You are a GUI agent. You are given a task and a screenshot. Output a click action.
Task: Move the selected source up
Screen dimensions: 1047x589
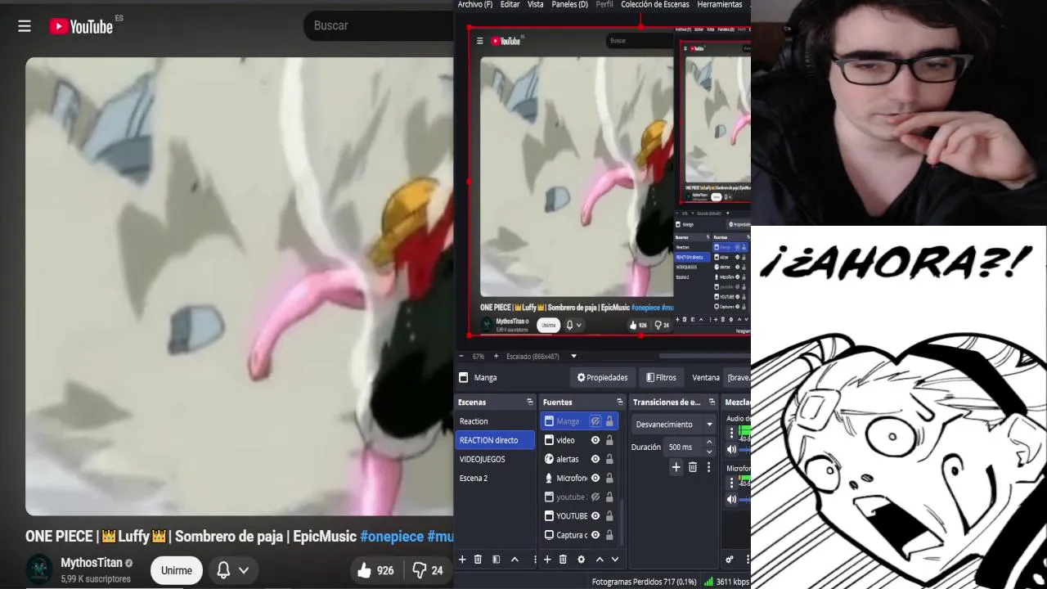pyautogui.click(x=599, y=560)
